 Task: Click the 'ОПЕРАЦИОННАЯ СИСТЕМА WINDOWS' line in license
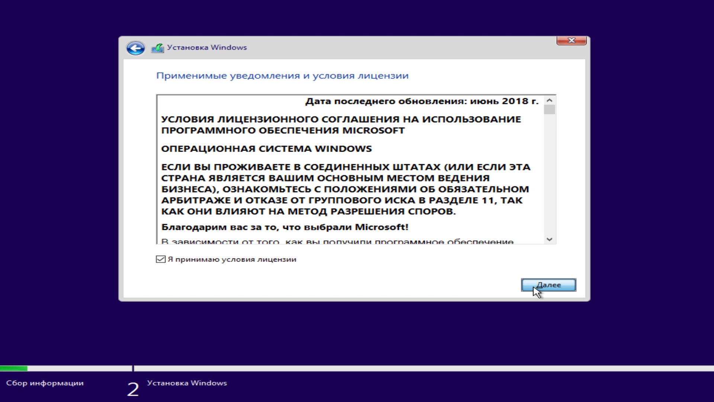pyautogui.click(x=266, y=149)
